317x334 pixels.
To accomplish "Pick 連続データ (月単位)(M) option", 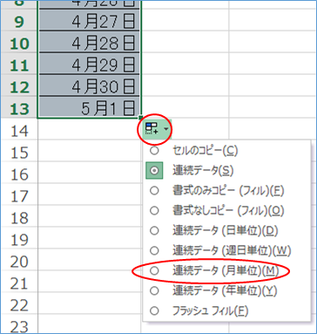I will pos(213,270).
